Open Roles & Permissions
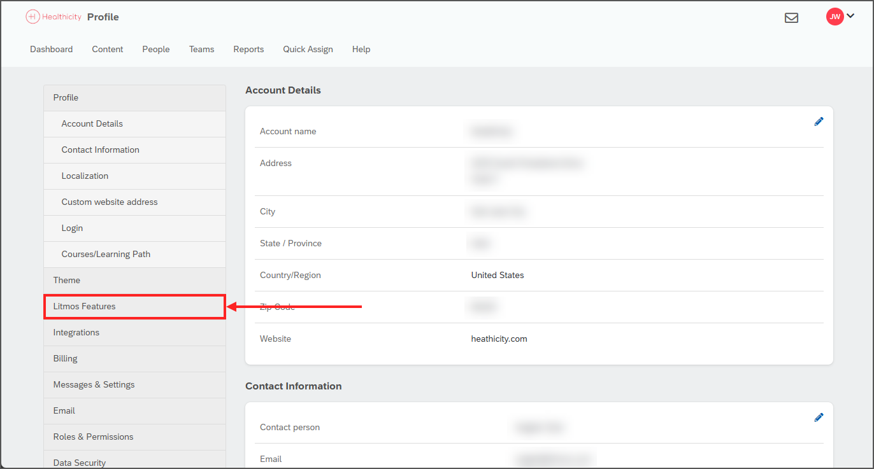874x469 pixels. point(93,437)
